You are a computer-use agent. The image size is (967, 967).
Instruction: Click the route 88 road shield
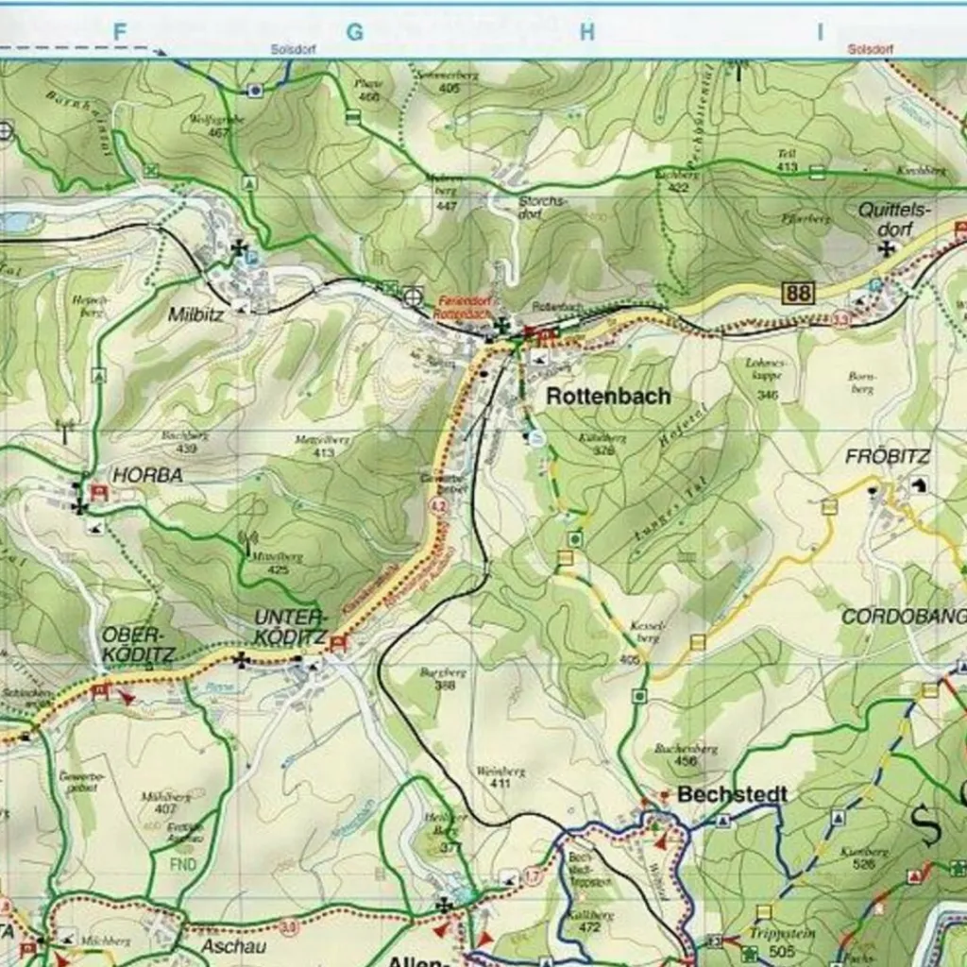(x=798, y=293)
